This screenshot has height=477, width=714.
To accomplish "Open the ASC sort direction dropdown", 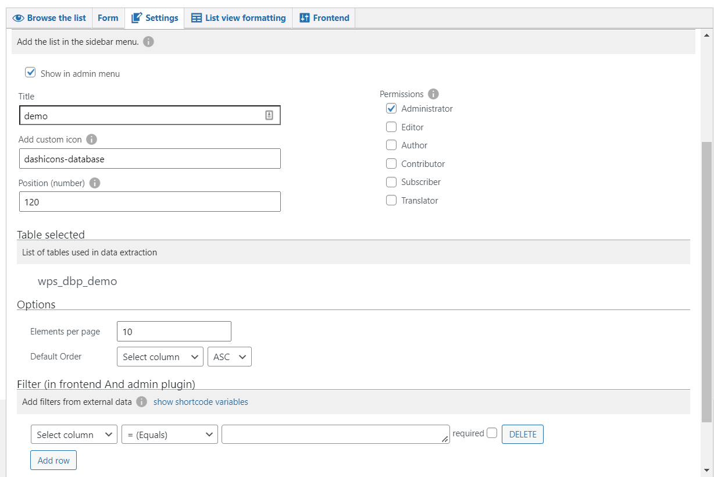I will [230, 357].
